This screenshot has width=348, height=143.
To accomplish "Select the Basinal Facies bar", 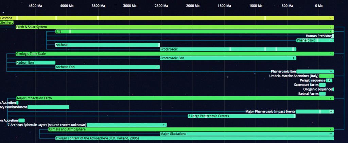I will click(x=322, y=94).
